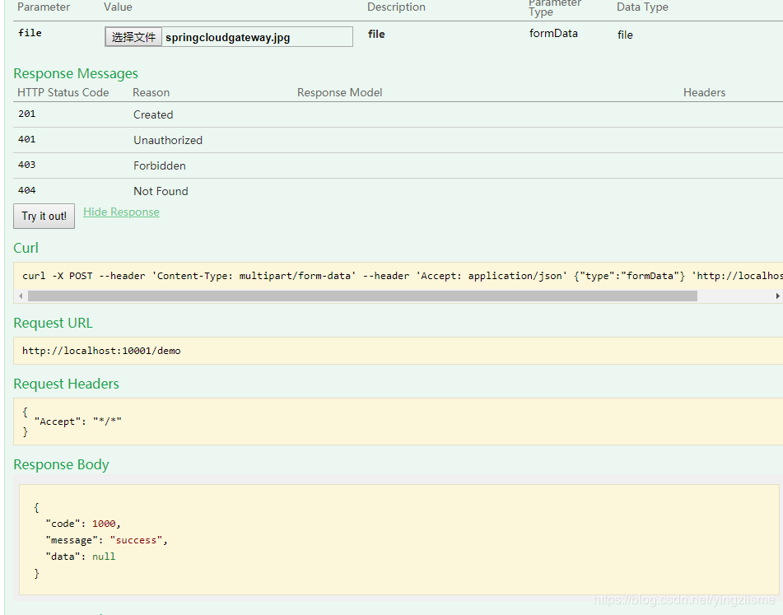
Task: Select the 404 Not Found status row
Action: (398, 191)
